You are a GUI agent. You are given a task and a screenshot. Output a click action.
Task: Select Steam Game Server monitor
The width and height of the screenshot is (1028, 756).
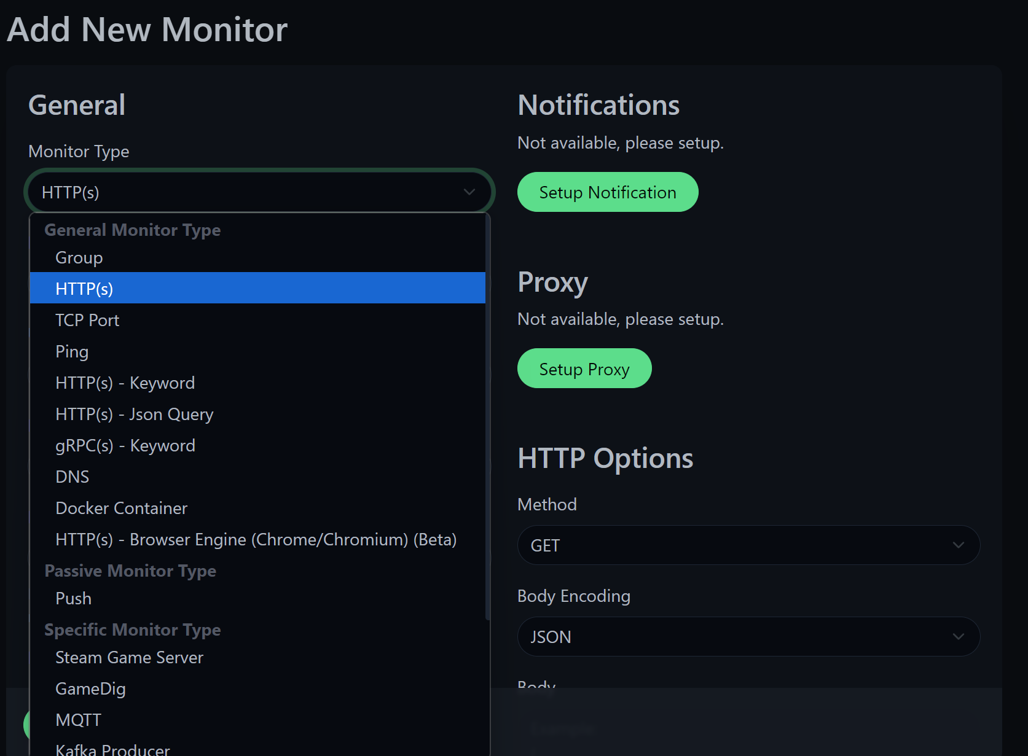point(129,657)
